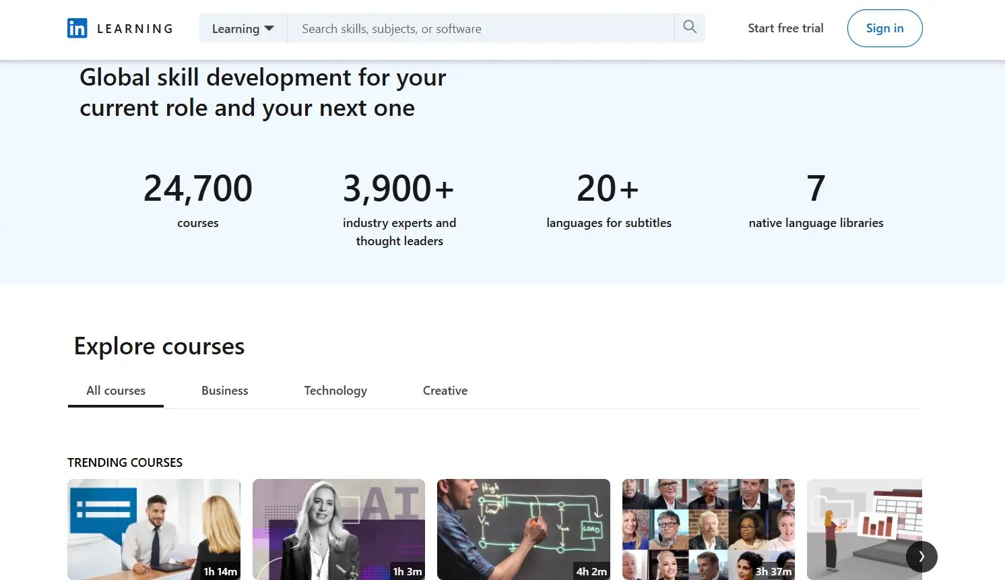The image size is (1005, 580).
Task: Click the 4h 2m duration badge
Action: pos(591,571)
